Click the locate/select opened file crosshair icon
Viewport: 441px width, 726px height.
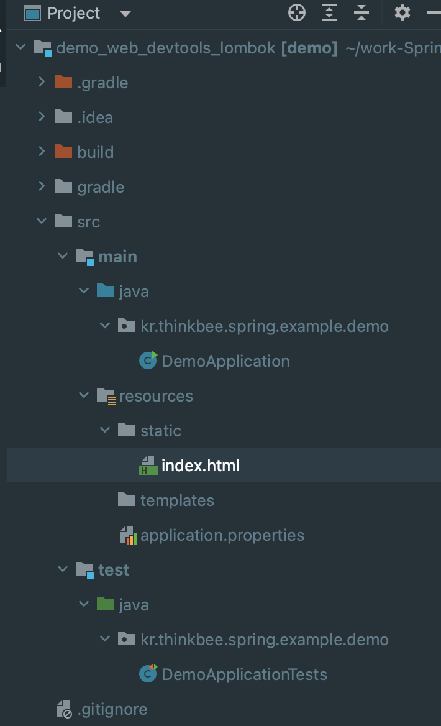tap(297, 12)
